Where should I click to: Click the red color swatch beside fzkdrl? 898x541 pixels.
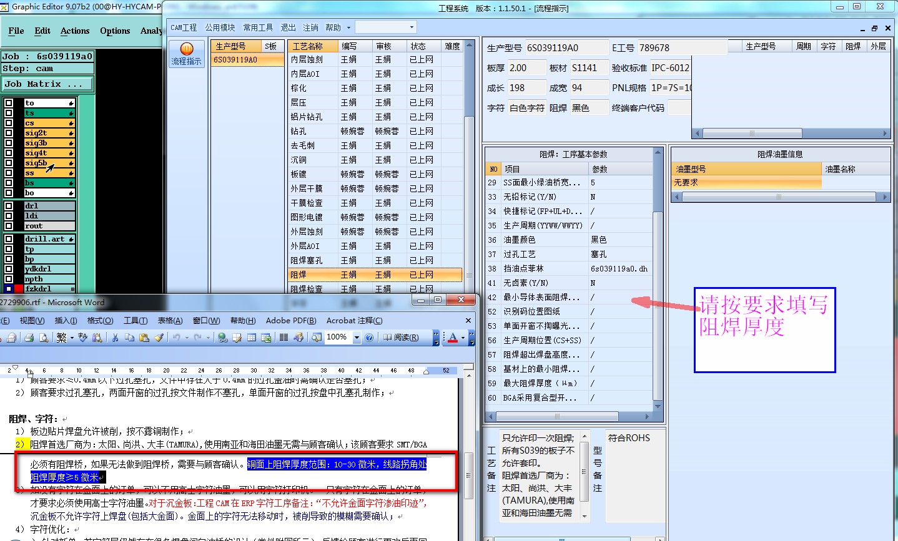[x=19, y=289]
